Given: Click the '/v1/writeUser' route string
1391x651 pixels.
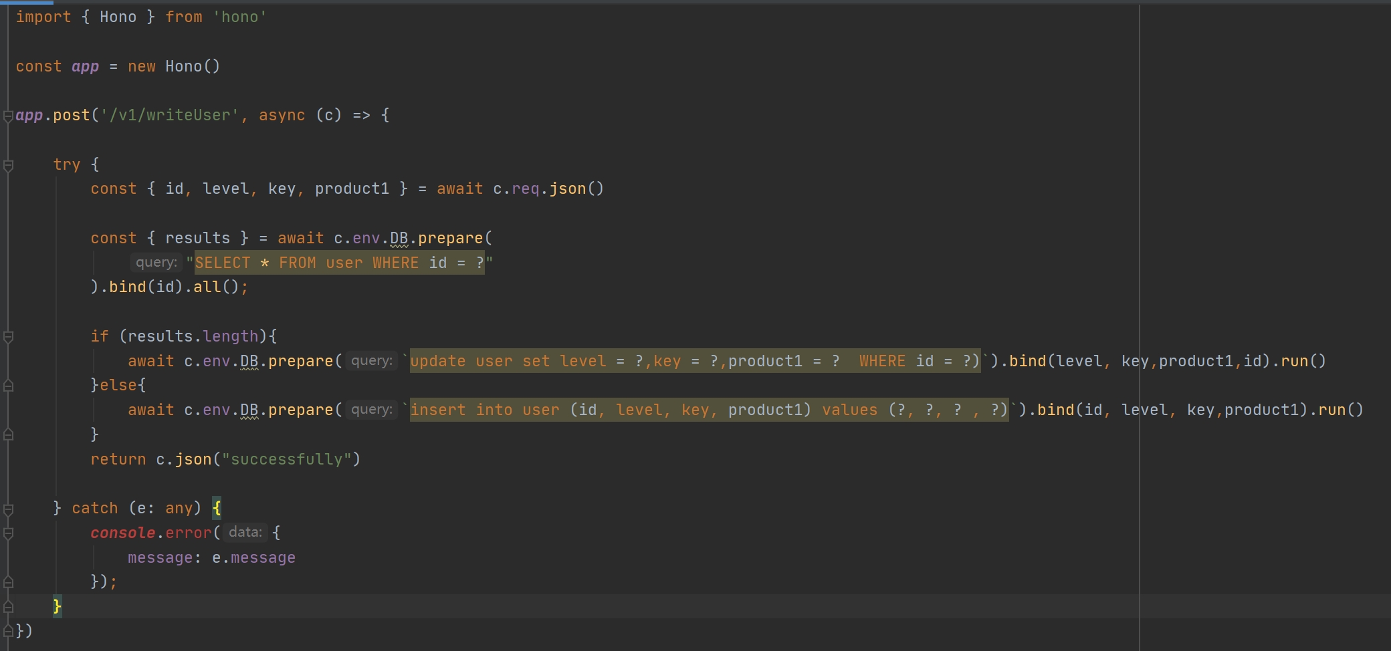Looking at the screenshot, I should tap(170, 115).
